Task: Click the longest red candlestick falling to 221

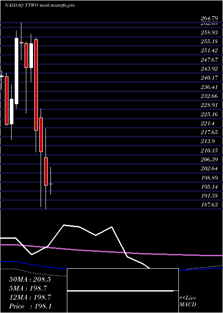Action: pyautogui.click(x=36, y=85)
